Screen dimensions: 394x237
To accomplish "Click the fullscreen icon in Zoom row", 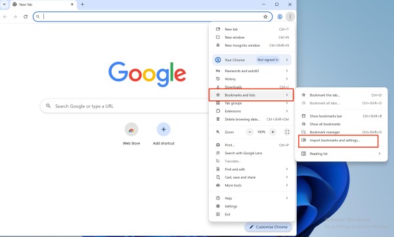I will [287, 132].
